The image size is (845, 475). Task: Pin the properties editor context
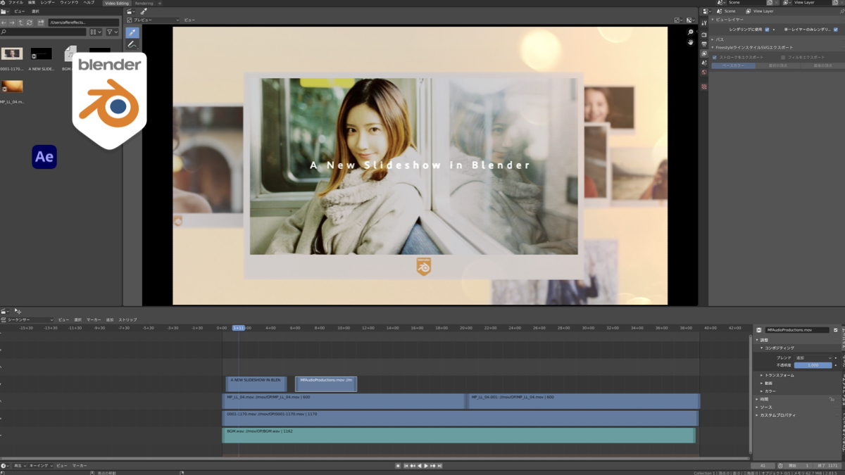(841, 11)
